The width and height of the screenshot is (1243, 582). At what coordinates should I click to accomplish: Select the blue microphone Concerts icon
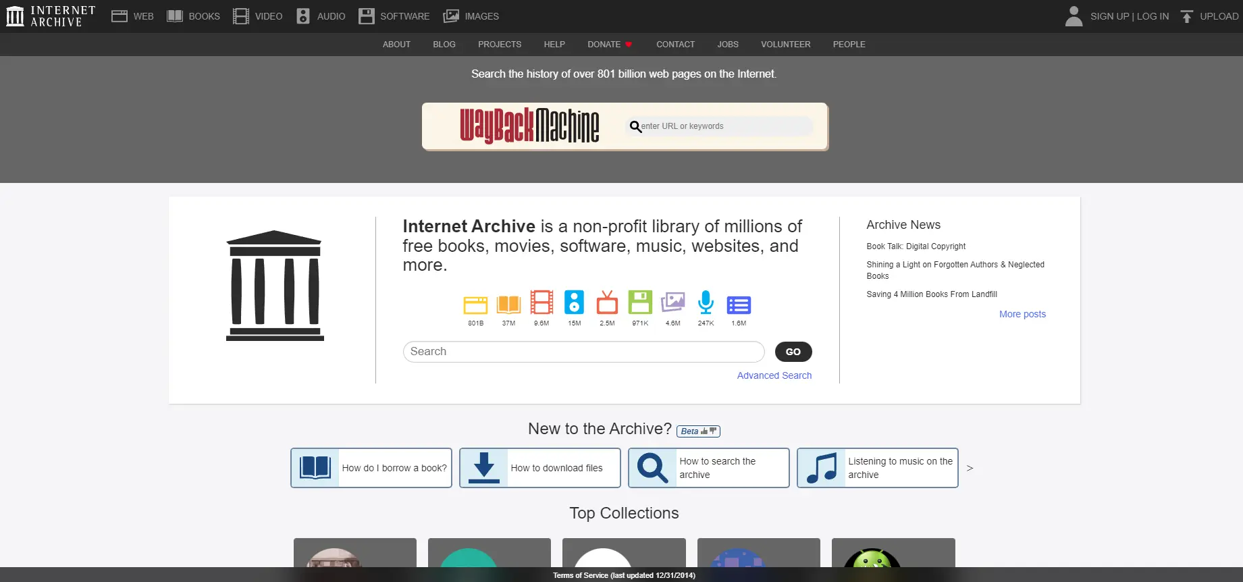[706, 302]
